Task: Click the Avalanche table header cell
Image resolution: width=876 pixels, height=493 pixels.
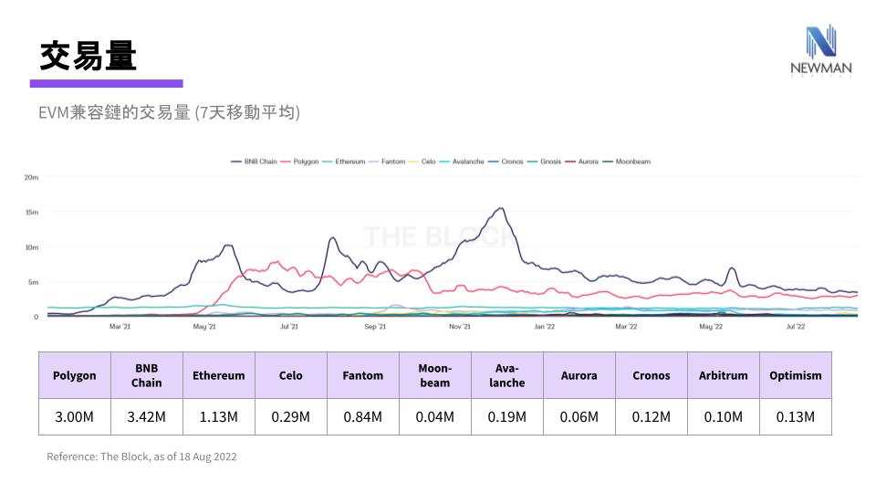Action: click(507, 375)
